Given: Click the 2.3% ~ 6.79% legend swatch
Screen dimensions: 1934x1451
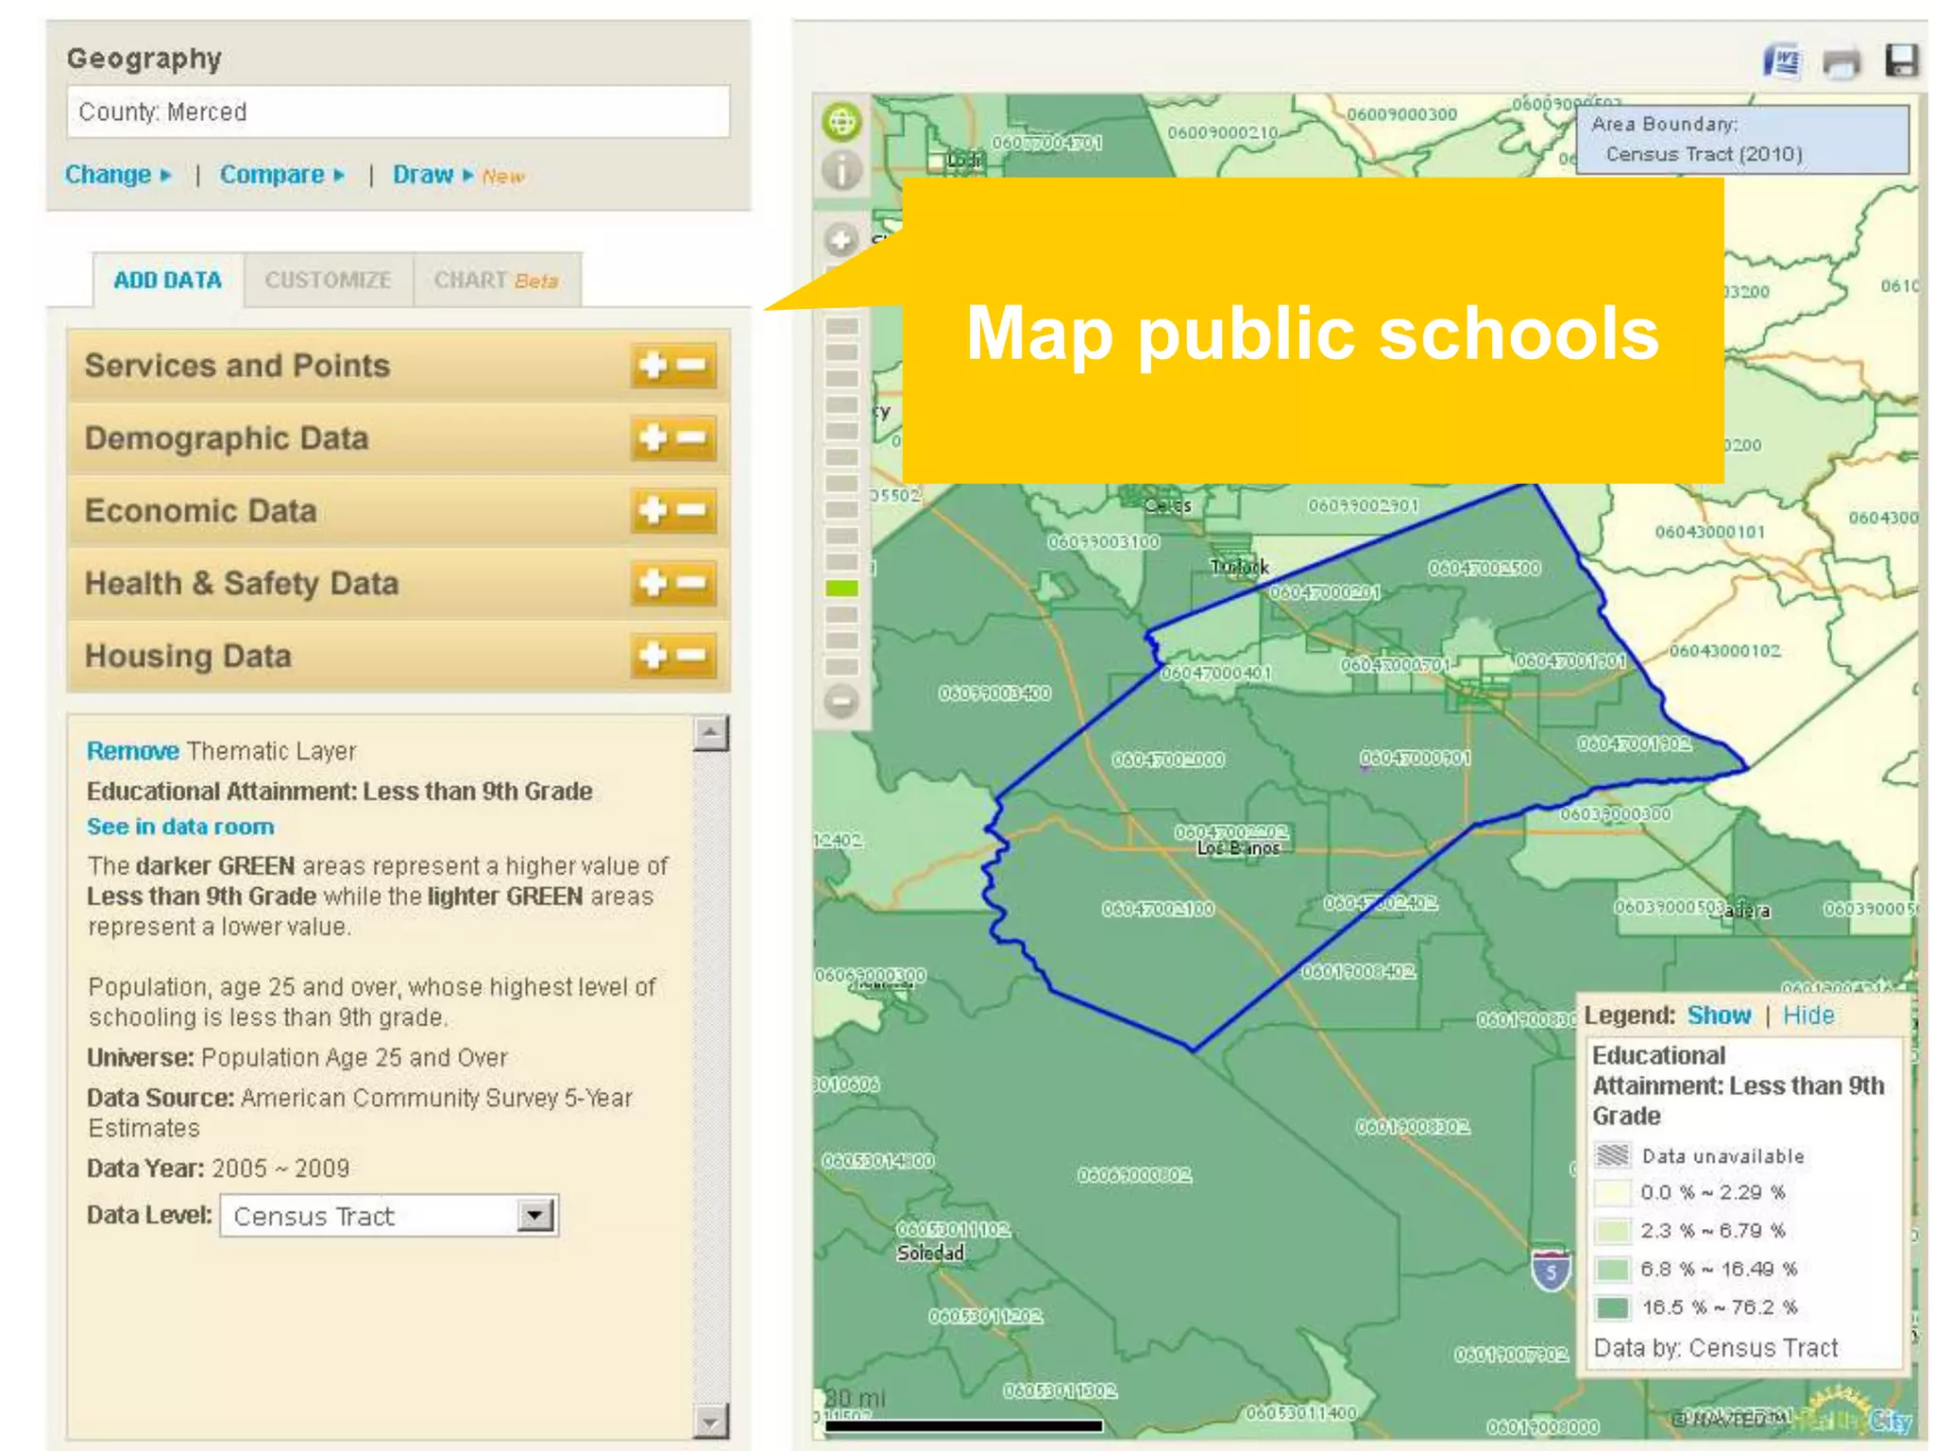Looking at the screenshot, I should click(x=1612, y=1231).
